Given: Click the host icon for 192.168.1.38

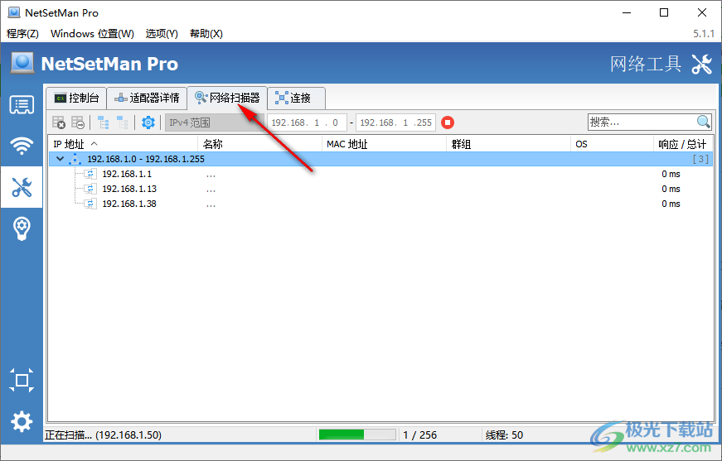Looking at the screenshot, I should tap(90, 204).
